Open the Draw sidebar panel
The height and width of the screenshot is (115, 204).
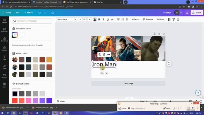point(4,67)
